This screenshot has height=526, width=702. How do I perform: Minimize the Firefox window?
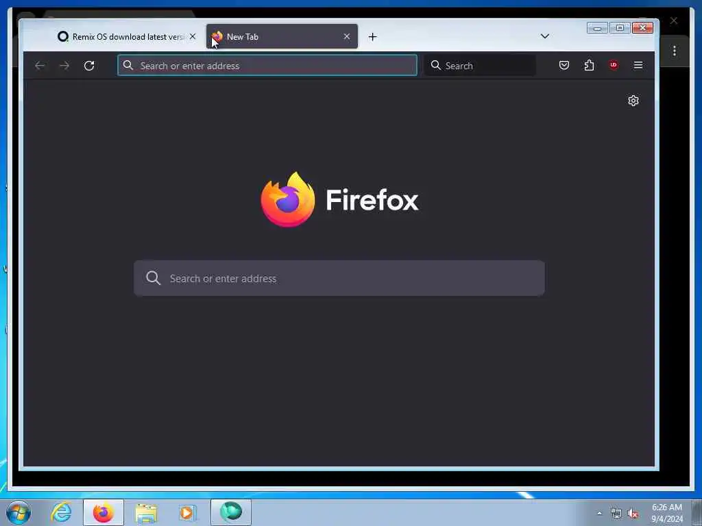coord(597,27)
